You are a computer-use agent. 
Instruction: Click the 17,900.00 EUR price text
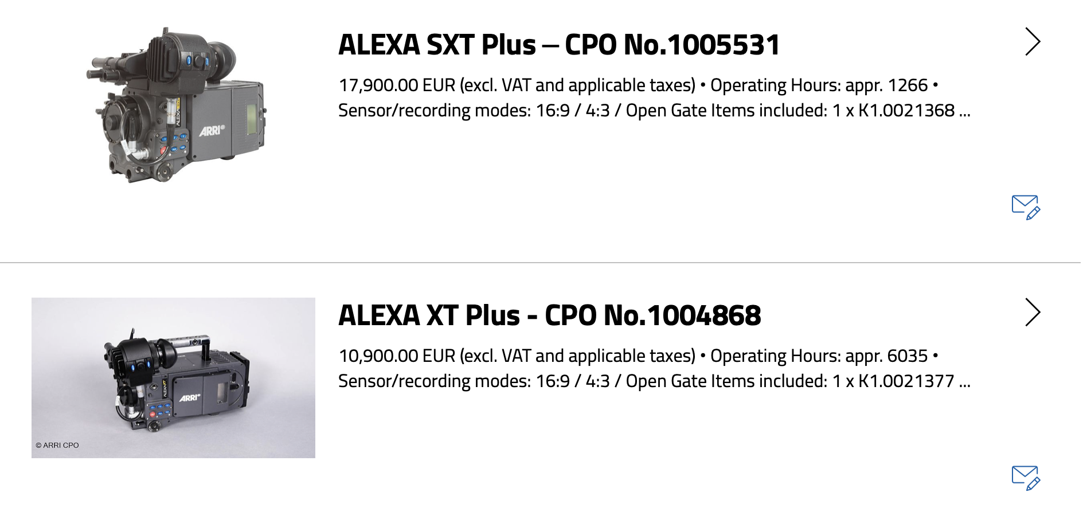click(x=396, y=85)
